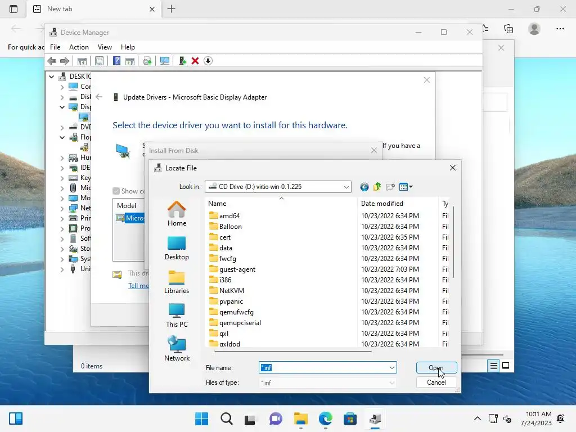Screen dimensions: 576x432
Task: Select the guest-agent folder
Action: [x=232, y=269]
